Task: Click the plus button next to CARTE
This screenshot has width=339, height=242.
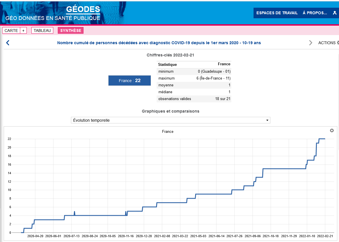Action: (x=23, y=30)
